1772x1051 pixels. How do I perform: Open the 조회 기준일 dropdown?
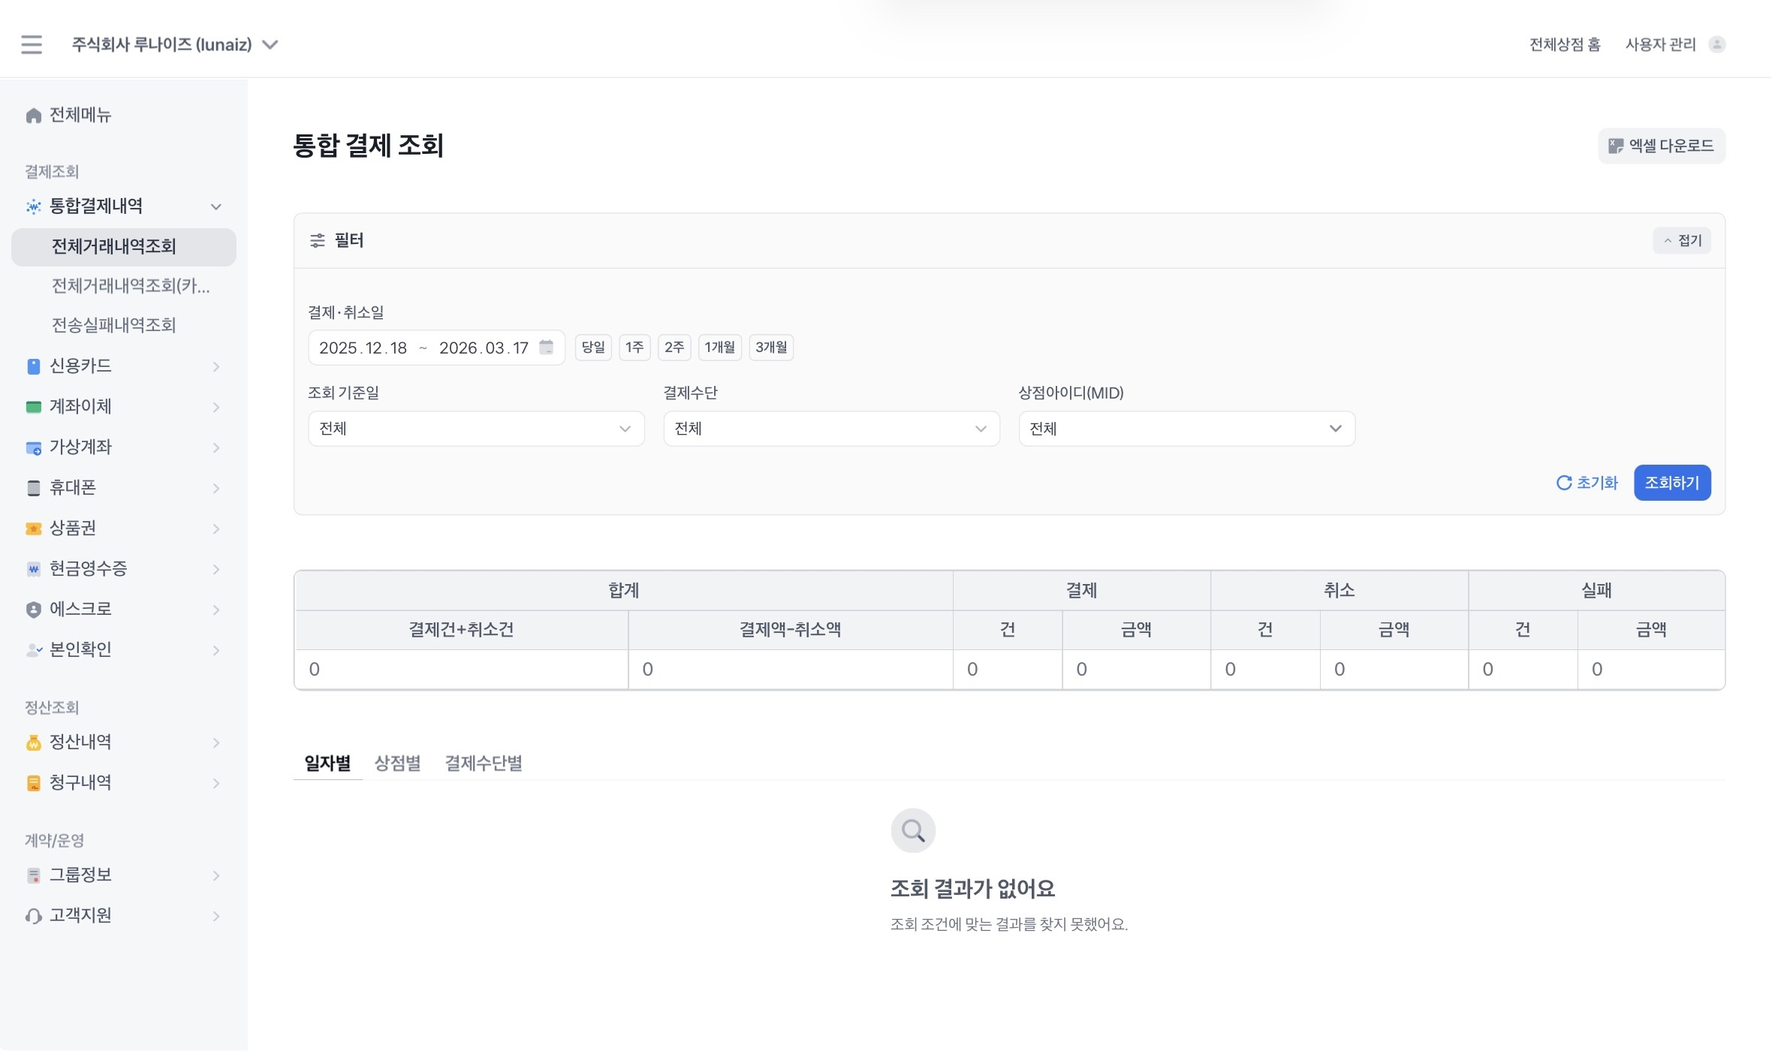coord(476,429)
